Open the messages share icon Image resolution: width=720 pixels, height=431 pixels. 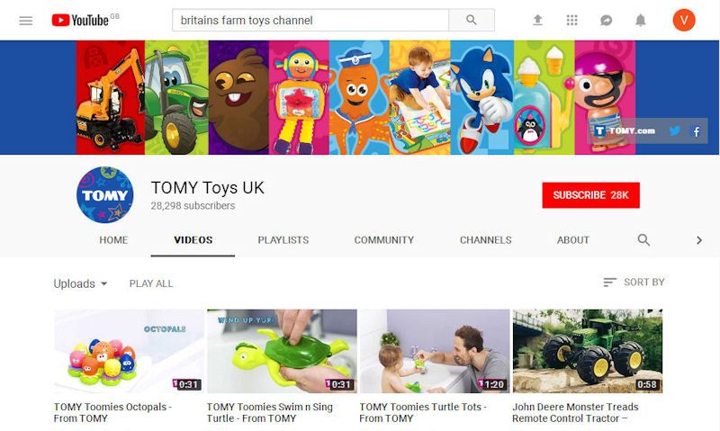click(606, 20)
